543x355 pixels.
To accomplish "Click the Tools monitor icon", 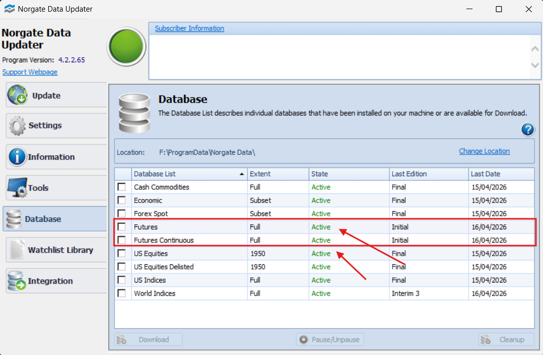I will pyautogui.click(x=17, y=187).
